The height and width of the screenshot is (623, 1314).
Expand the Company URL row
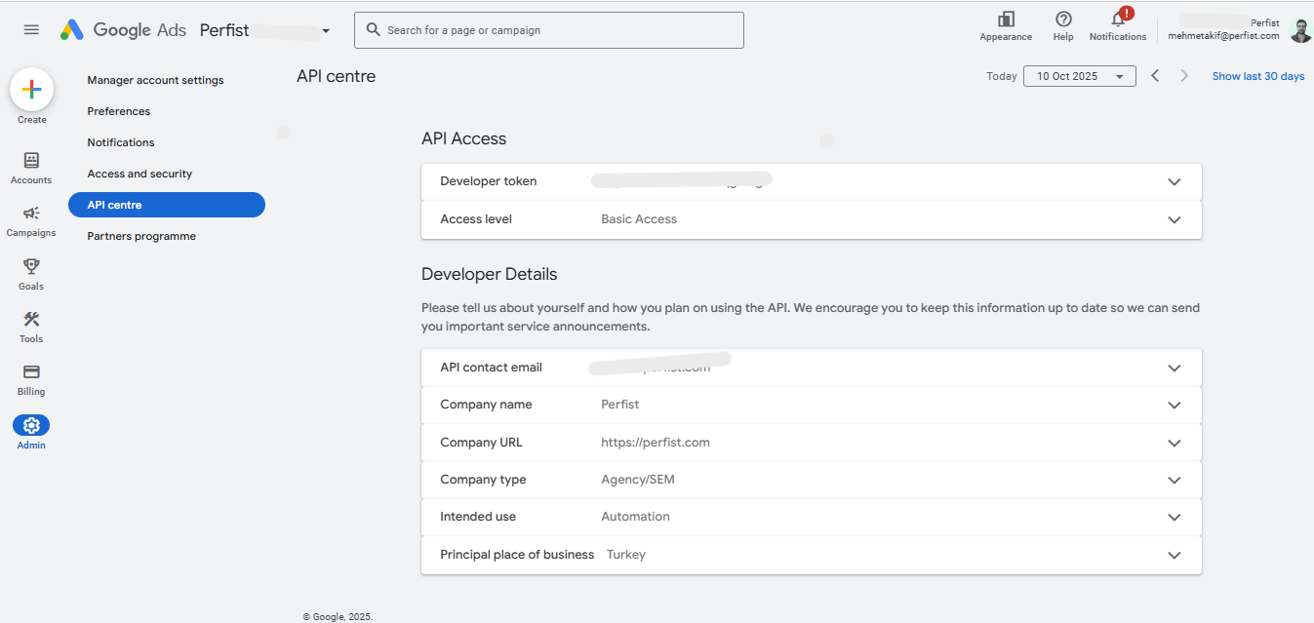point(1174,443)
